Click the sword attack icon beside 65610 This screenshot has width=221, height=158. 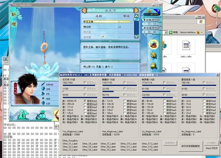click(x=43, y=84)
